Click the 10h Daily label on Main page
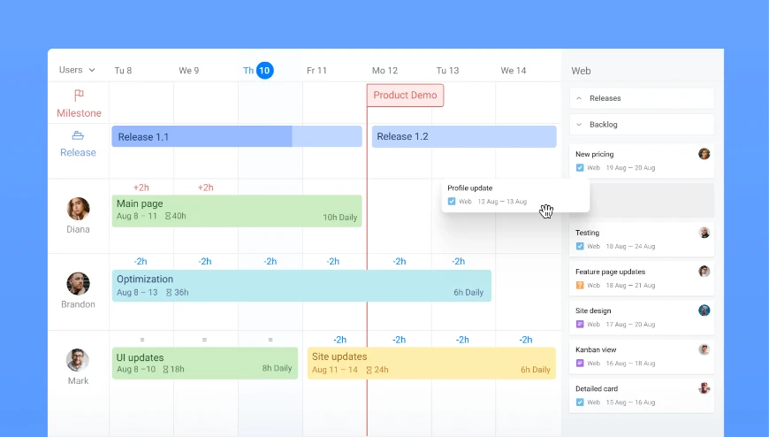The height and width of the screenshot is (437, 769). pyautogui.click(x=340, y=218)
